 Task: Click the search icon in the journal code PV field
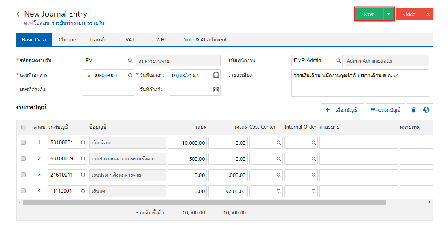click(x=130, y=61)
